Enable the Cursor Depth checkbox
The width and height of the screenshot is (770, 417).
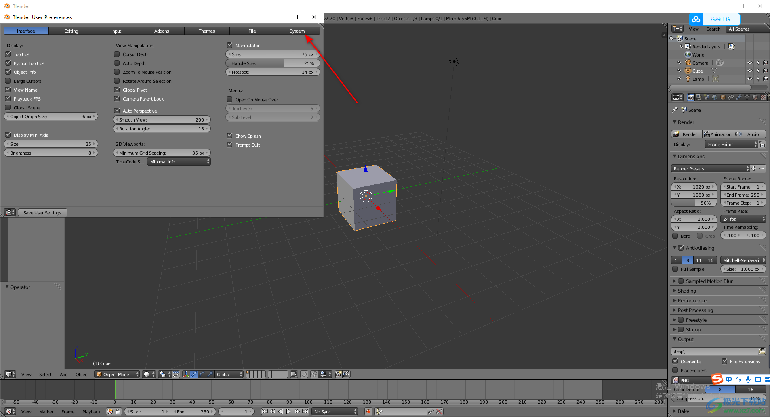(x=117, y=54)
